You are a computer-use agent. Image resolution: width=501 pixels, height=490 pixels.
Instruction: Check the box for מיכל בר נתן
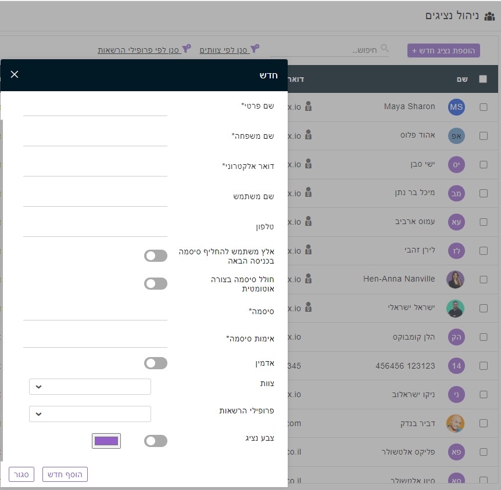484,193
